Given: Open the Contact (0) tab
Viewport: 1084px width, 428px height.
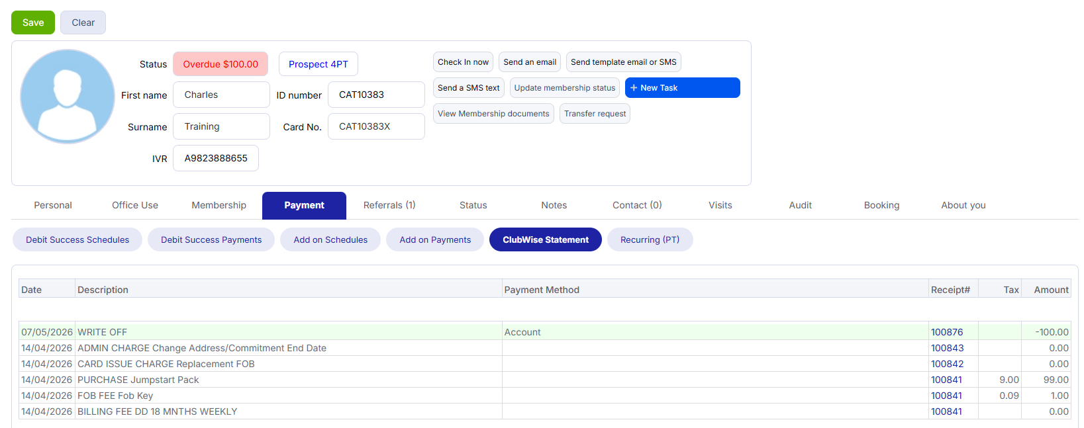Looking at the screenshot, I should [x=637, y=205].
